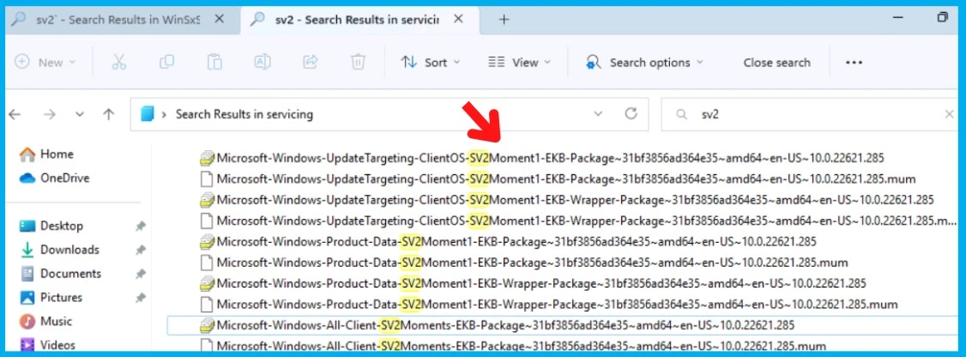Screen dimensions: 966x357
Task: Add a new tab
Action: (504, 20)
